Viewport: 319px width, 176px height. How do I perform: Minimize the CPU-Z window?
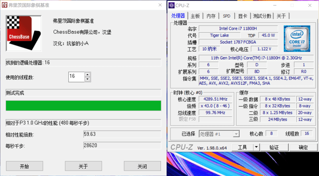[275, 6]
